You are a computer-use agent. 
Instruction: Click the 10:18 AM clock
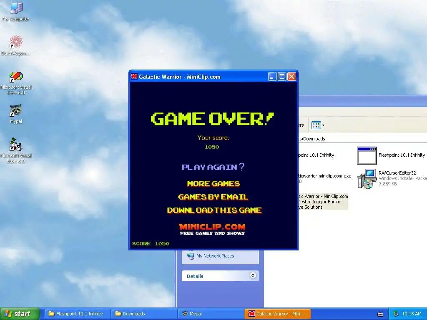[x=412, y=314]
